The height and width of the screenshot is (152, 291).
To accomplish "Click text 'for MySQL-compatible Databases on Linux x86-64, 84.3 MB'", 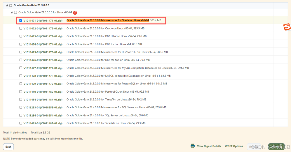I will pos(136,76).
